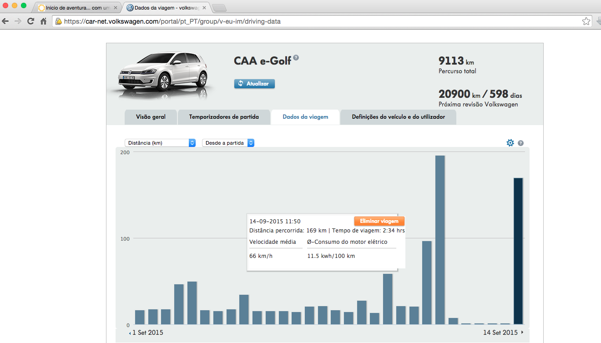Click "Ø-Consumo do motor elétrico" label
The image size is (601, 343).
(347, 242)
